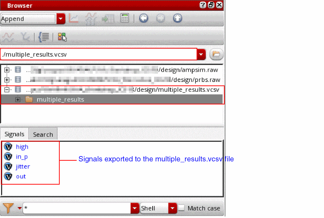
Task: Click the filter pattern input field
Action: [x=77, y=208]
